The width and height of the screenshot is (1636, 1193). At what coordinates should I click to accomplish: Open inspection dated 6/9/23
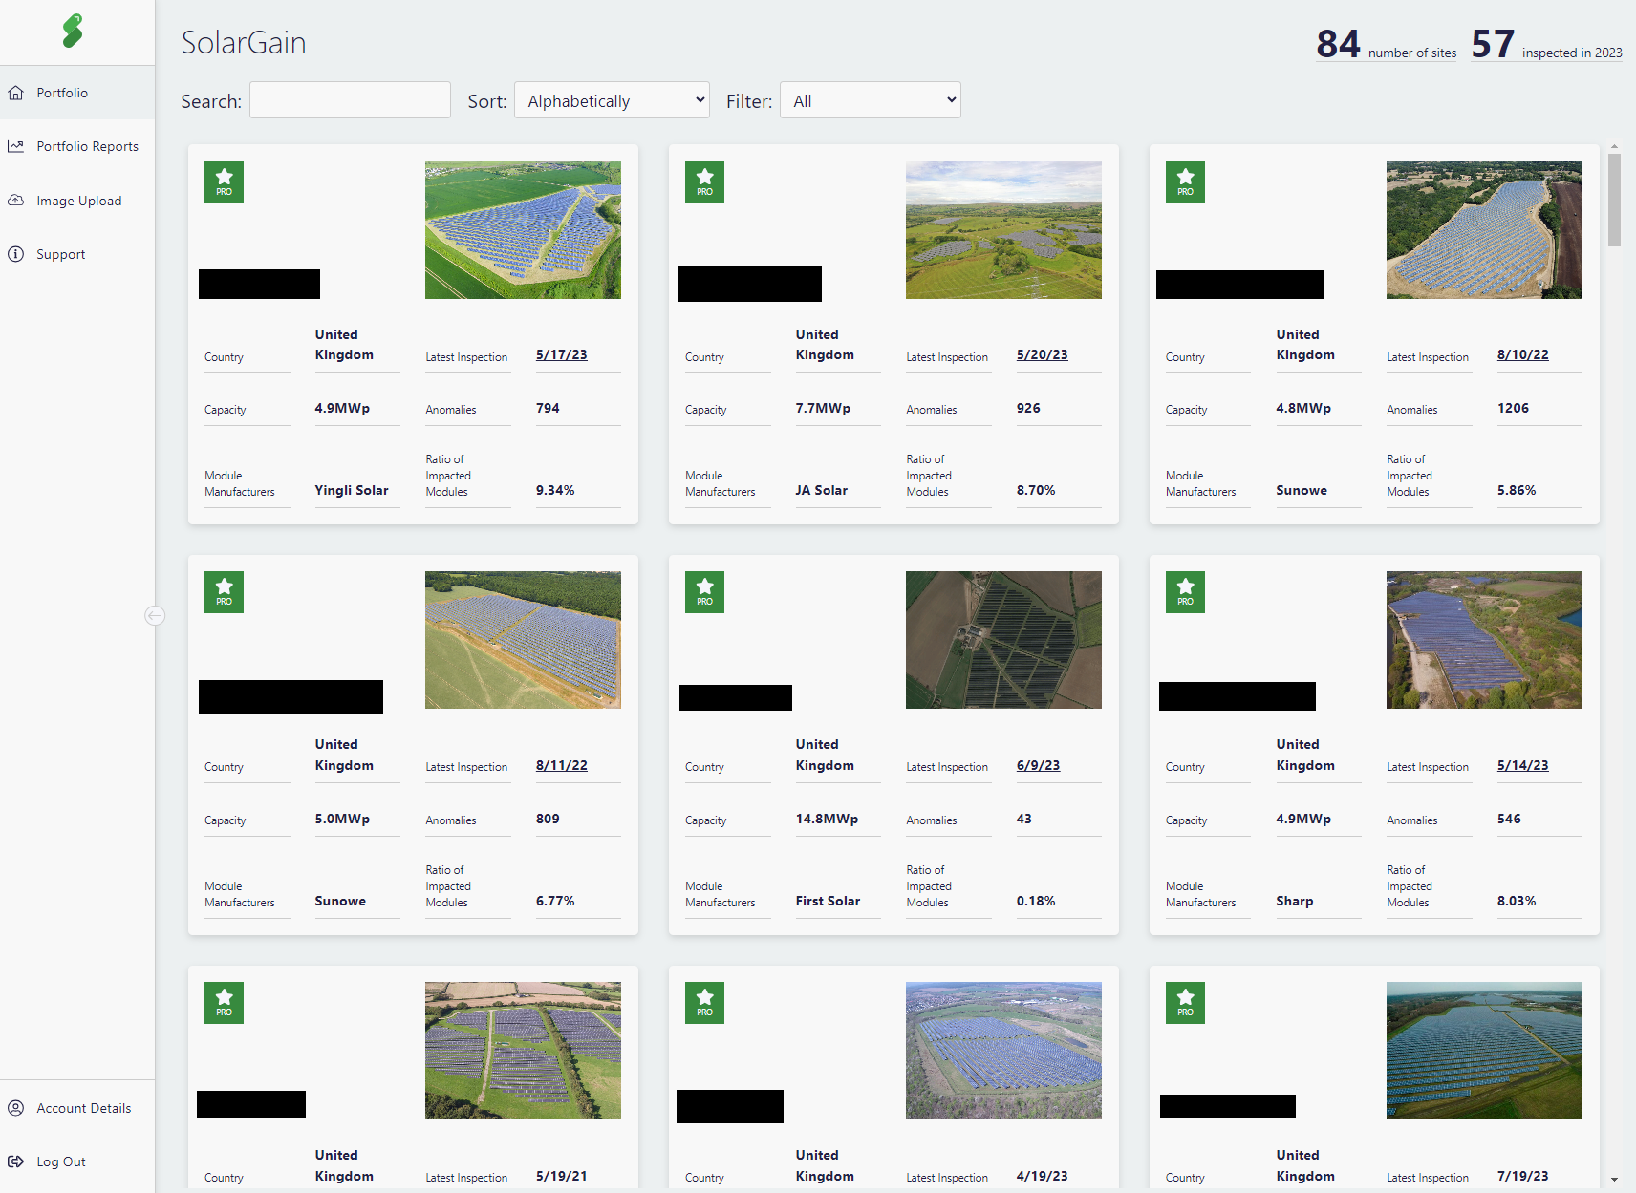pos(1039,765)
